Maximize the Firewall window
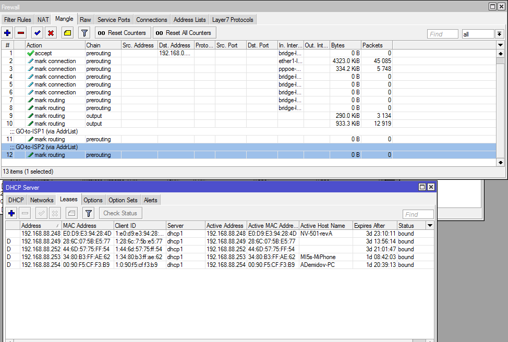The image size is (508, 342). tap(492, 6)
